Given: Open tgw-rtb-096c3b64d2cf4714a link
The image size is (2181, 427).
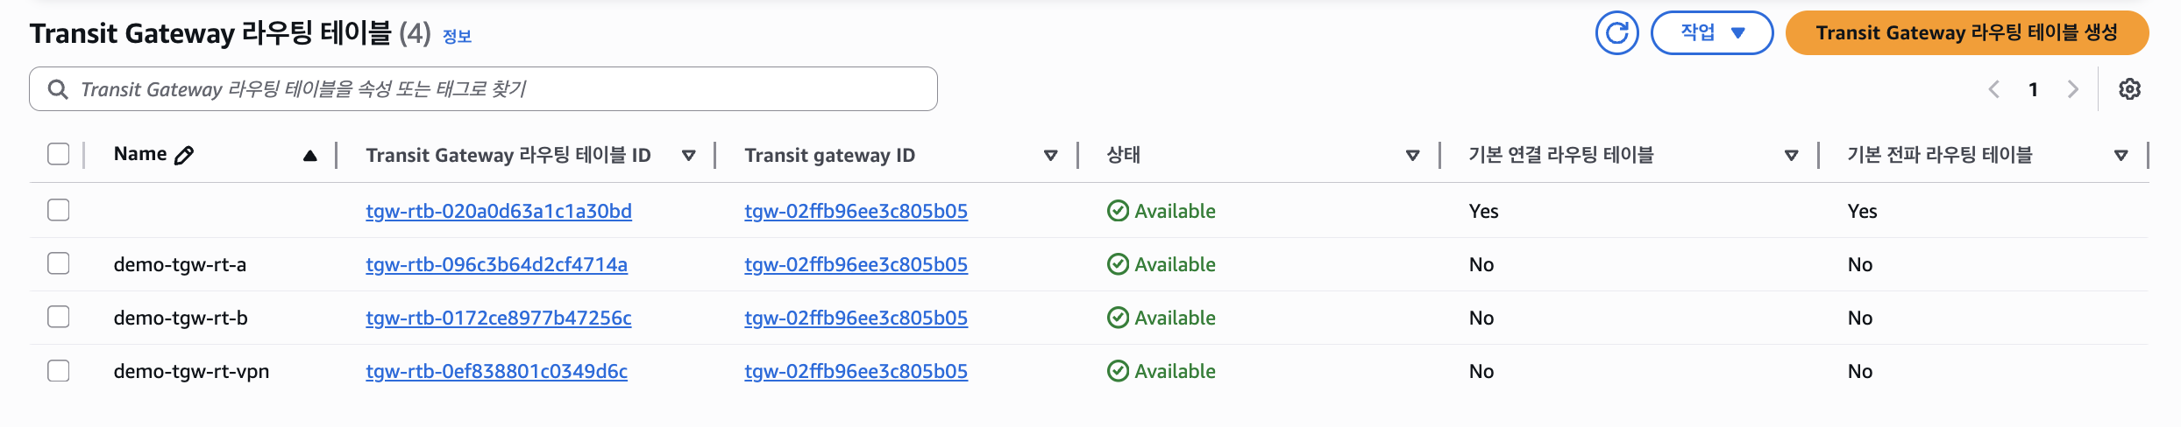Looking at the screenshot, I should pos(496,264).
